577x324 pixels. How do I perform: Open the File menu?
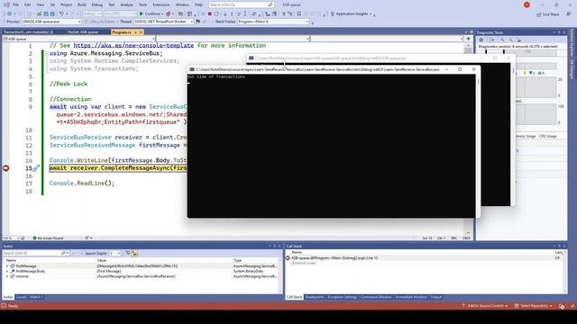tap(16, 4)
